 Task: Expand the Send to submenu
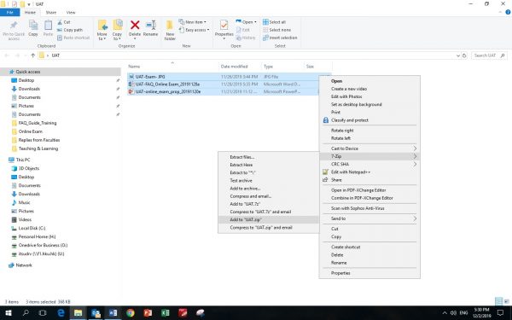pyautogui.click(x=369, y=218)
